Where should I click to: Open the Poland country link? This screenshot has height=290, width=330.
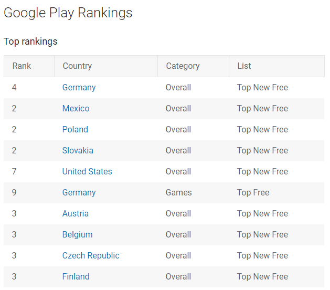(x=75, y=129)
